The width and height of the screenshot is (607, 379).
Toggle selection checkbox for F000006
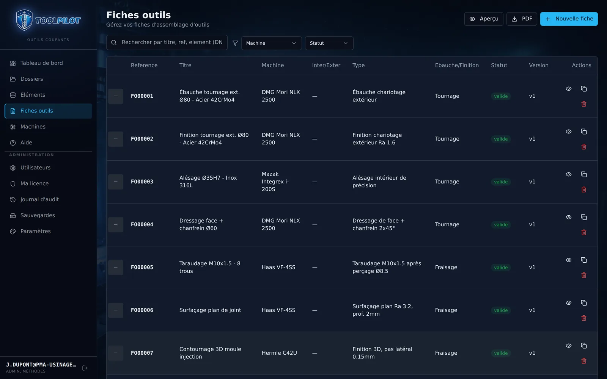[116, 310]
